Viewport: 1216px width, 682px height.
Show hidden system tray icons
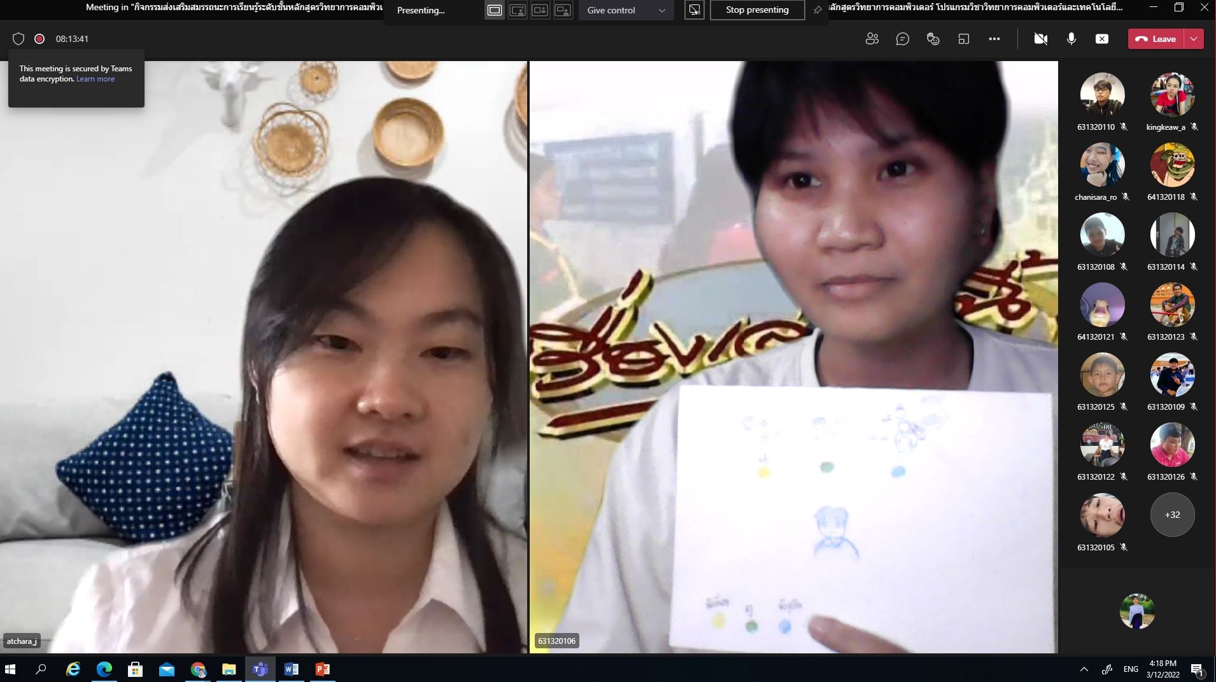click(x=1084, y=669)
